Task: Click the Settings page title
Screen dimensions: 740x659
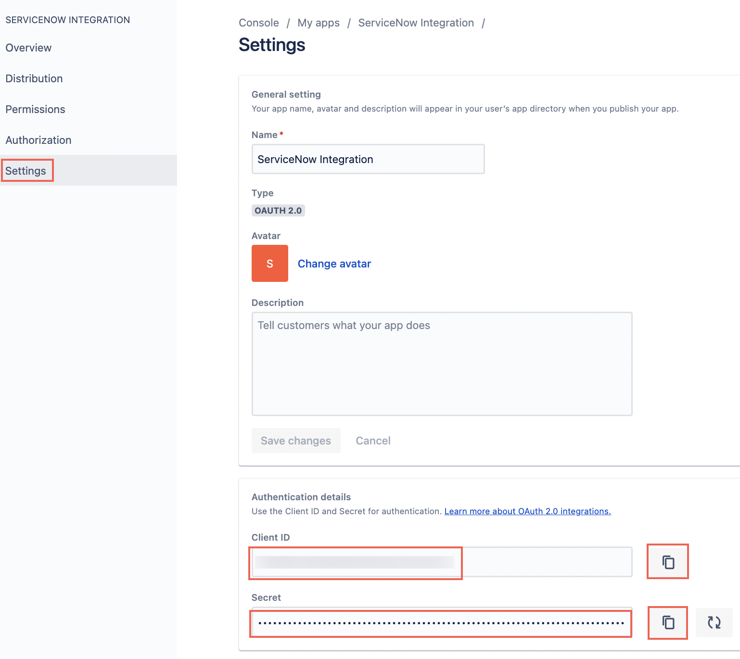Action: pos(272,45)
